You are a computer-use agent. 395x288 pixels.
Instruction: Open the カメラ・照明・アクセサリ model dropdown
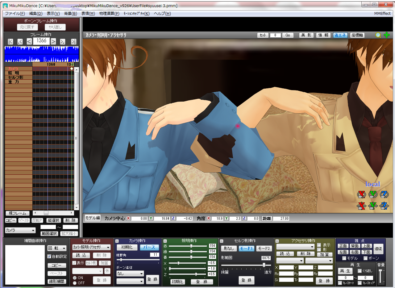[x=91, y=247]
